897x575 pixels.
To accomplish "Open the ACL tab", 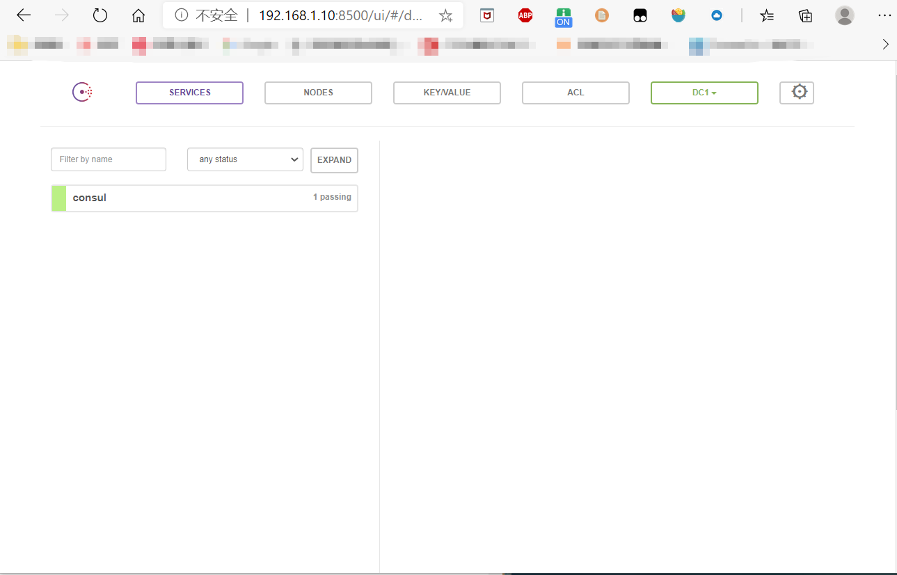I will tap(575, 93).
